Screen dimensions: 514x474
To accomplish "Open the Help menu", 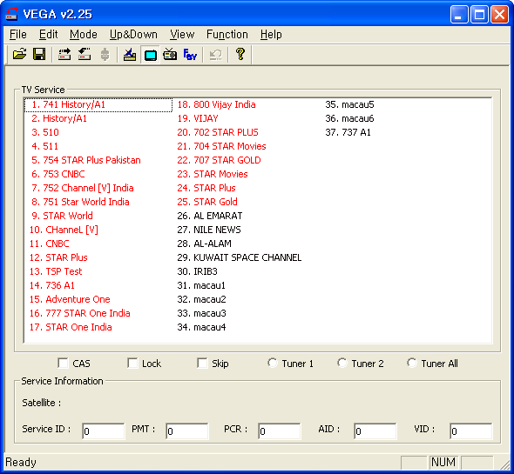I will tap(271, 35).
